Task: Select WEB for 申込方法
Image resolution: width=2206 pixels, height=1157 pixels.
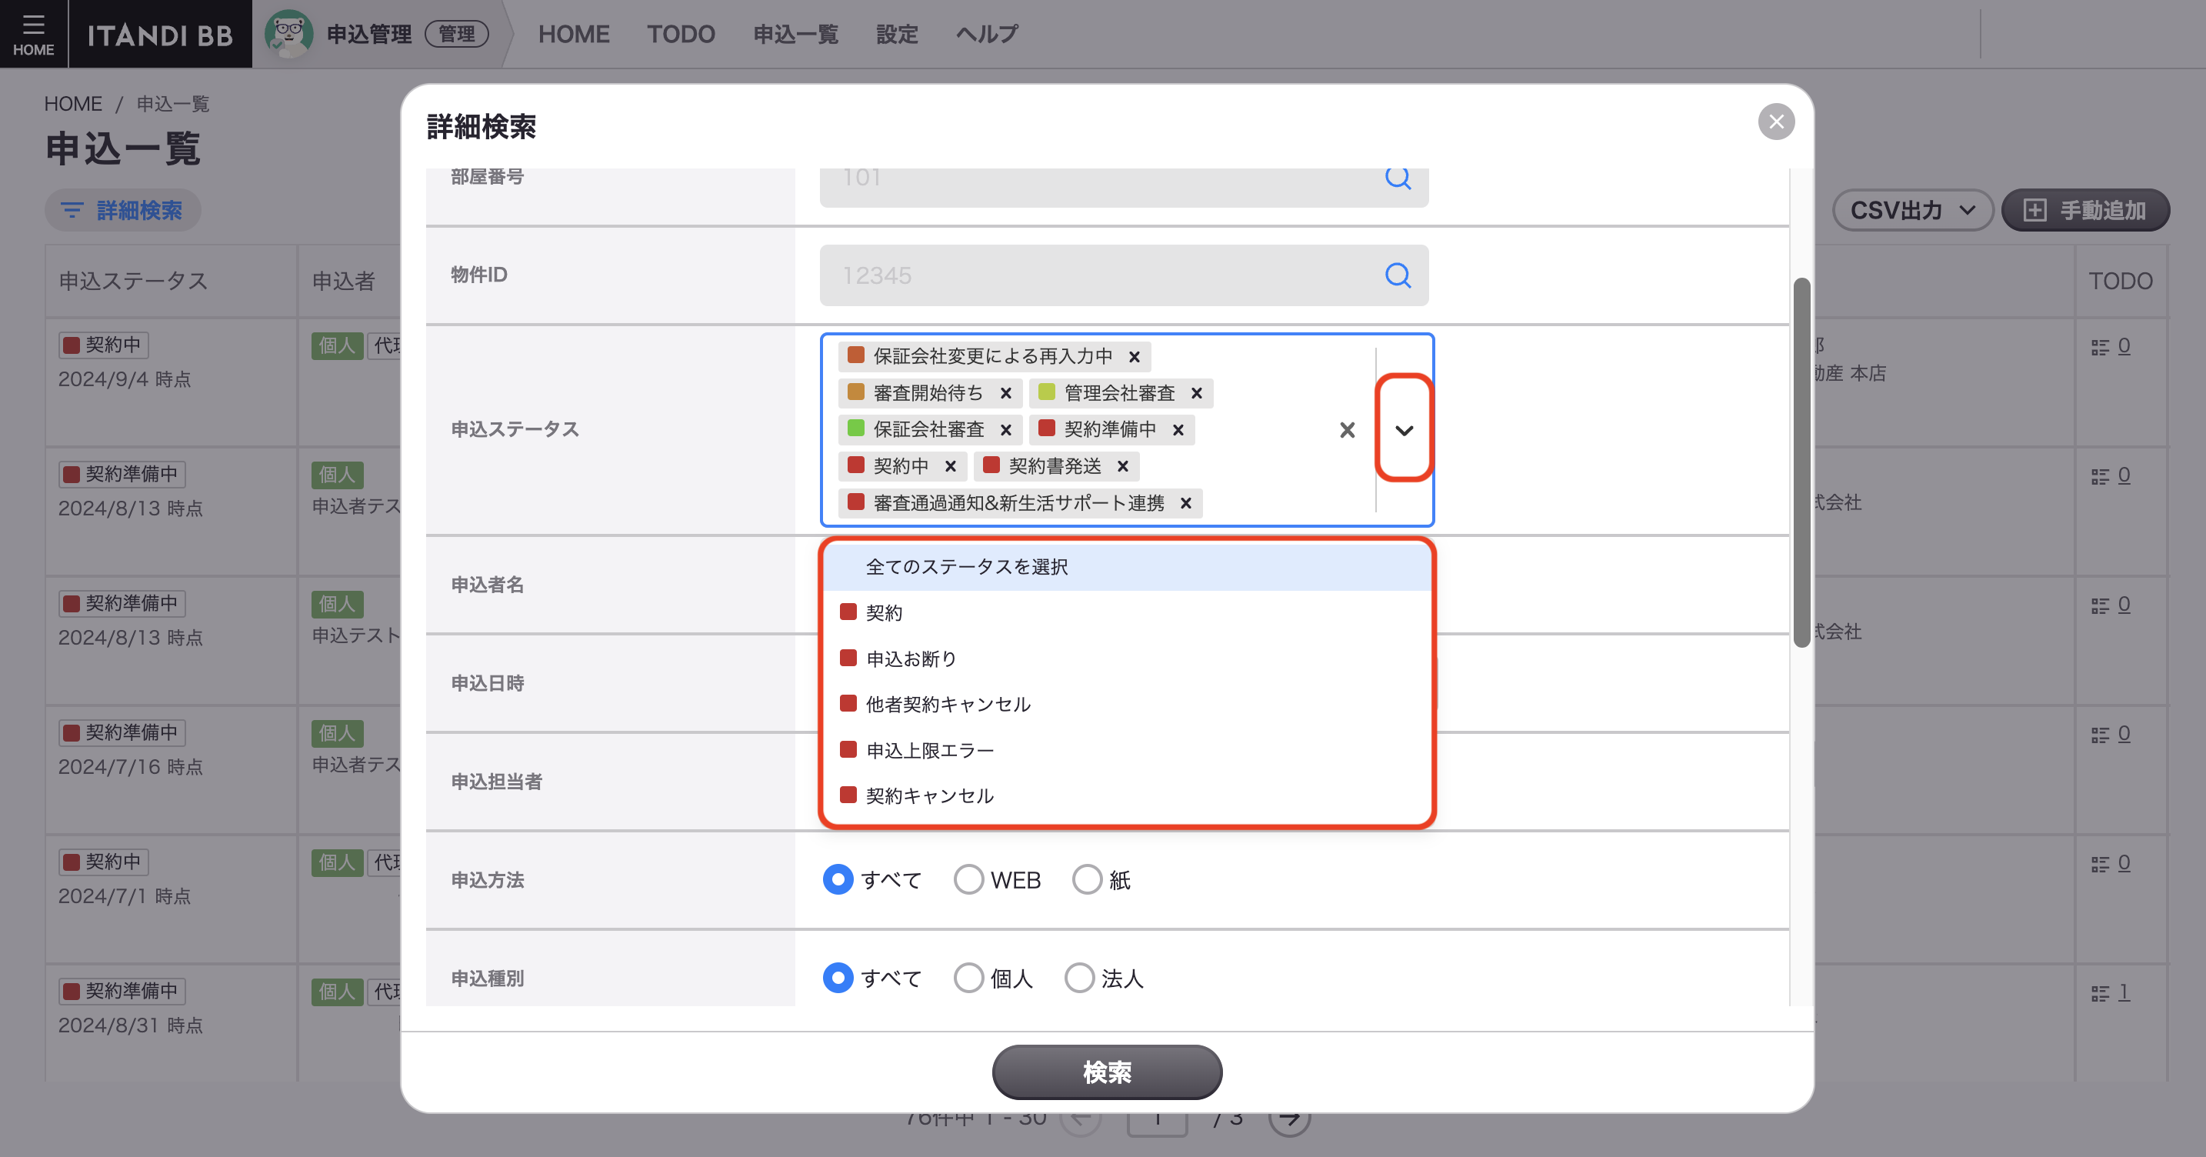Action: tap(968, 879)
